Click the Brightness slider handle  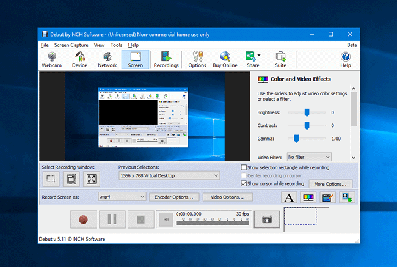point(307,112)
